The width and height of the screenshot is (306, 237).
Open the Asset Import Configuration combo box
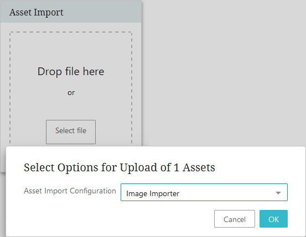pos(204,192)
